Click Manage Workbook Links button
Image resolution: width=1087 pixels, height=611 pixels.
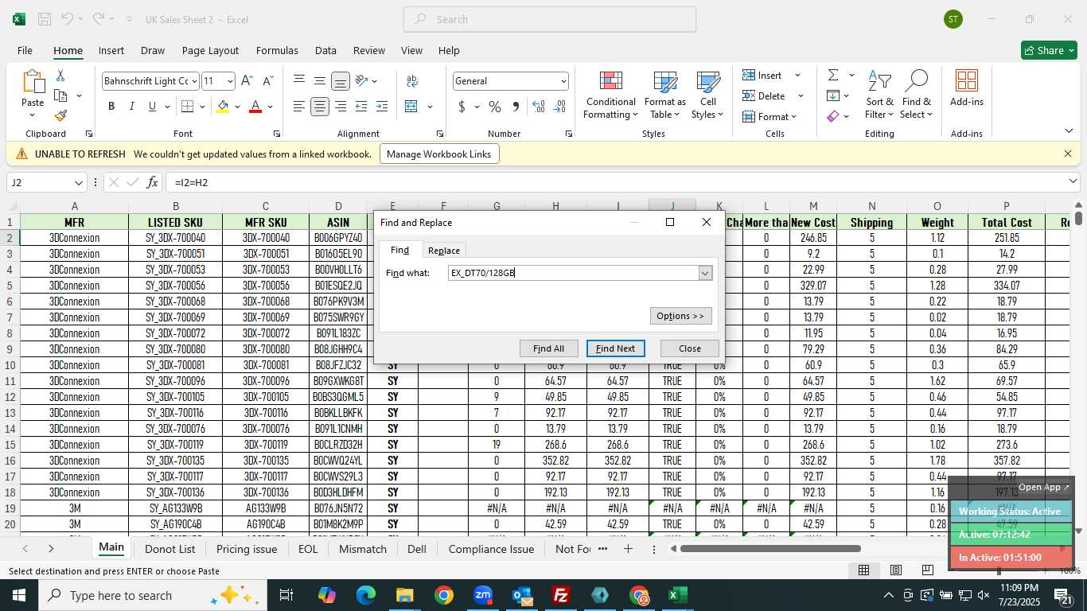(438, 154)
